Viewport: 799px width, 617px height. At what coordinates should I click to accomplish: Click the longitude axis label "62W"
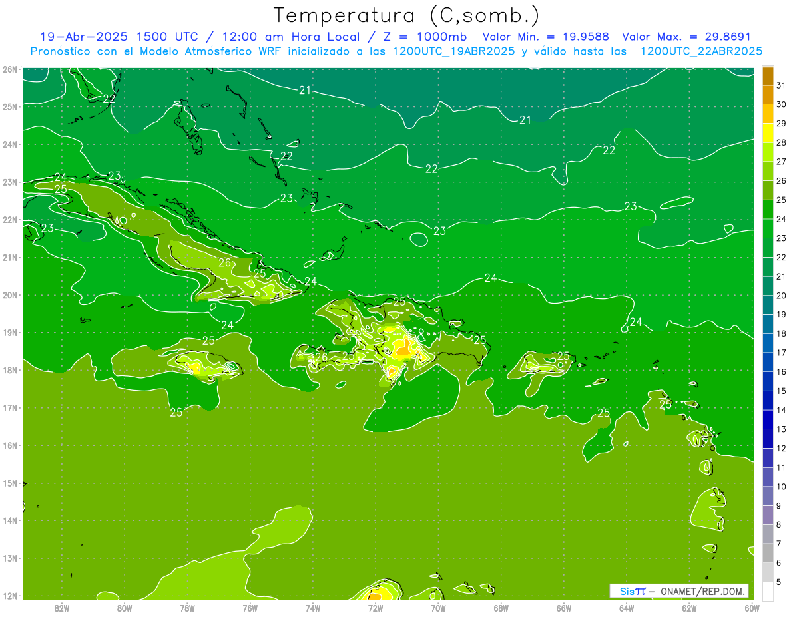click(x=689, y=608)
